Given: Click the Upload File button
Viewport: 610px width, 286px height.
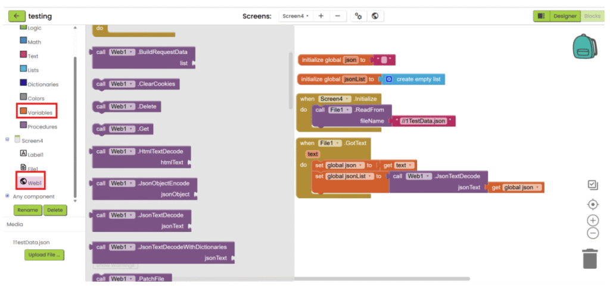Looking at the screenshot, I should pos(45,255).
